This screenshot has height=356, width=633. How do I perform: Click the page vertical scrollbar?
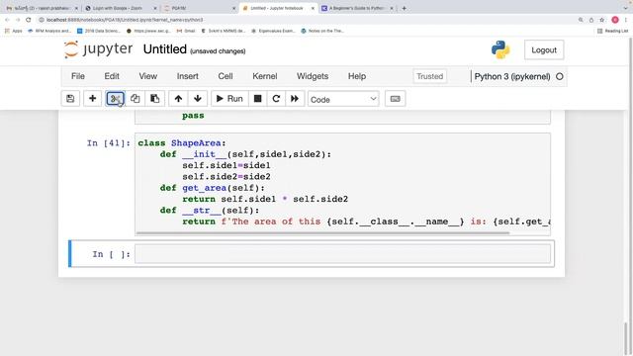[x=626, y=339]
